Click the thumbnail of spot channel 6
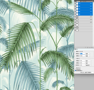Screen dimensions: 94x90 77,30
